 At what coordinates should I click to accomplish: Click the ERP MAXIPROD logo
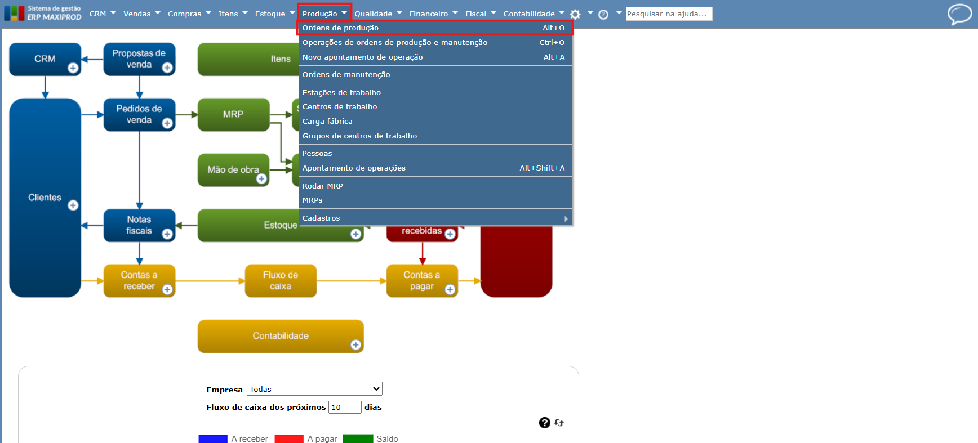[43, 13]
